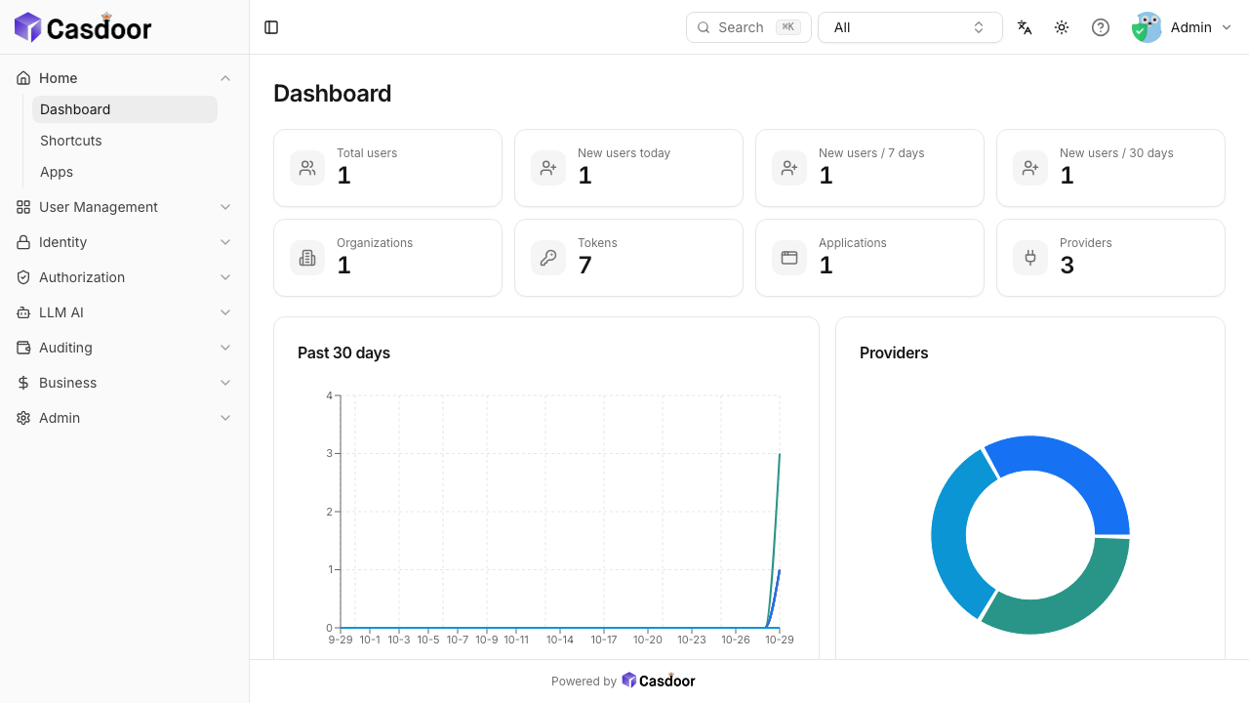Click the Total users people icon
This screenshot has height=703, width=1249.
pyautogui.click(x=307, y=168)
